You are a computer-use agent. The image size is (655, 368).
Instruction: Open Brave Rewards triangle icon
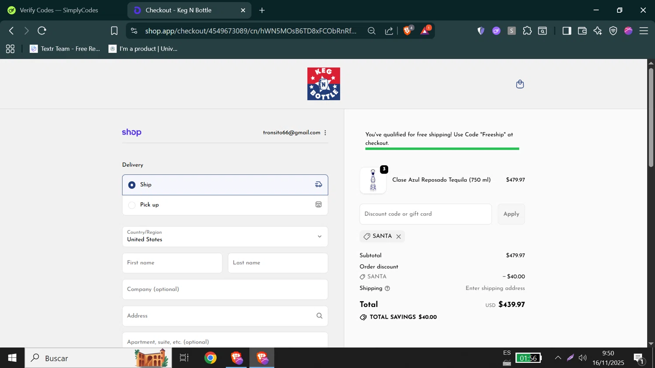425,30
